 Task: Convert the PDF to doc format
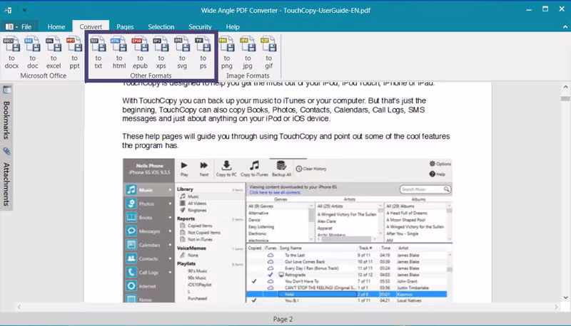click(32, 53)
